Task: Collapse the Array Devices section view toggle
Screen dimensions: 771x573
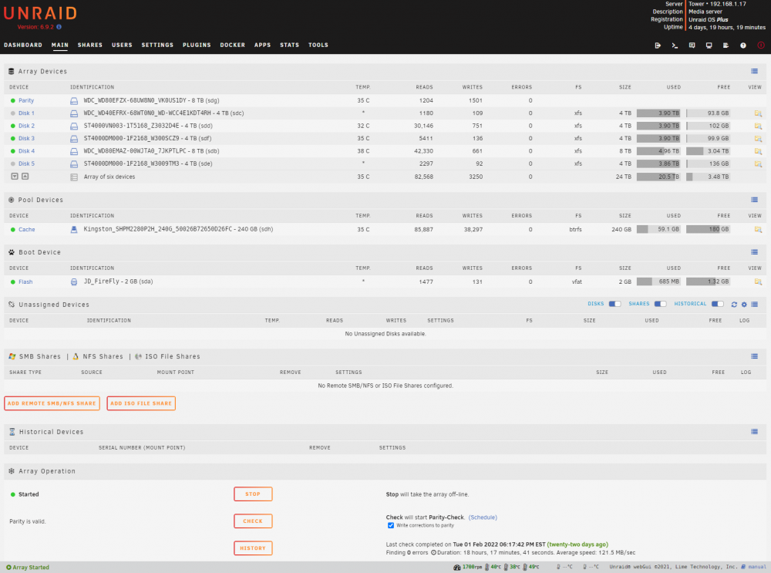Action: 754,71
